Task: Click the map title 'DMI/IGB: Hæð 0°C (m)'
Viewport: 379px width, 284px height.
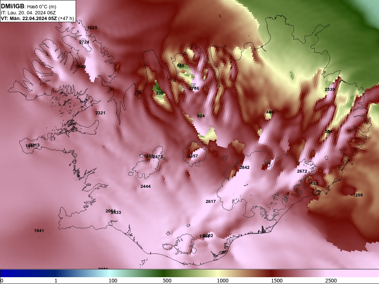Action: coord(28,6)
